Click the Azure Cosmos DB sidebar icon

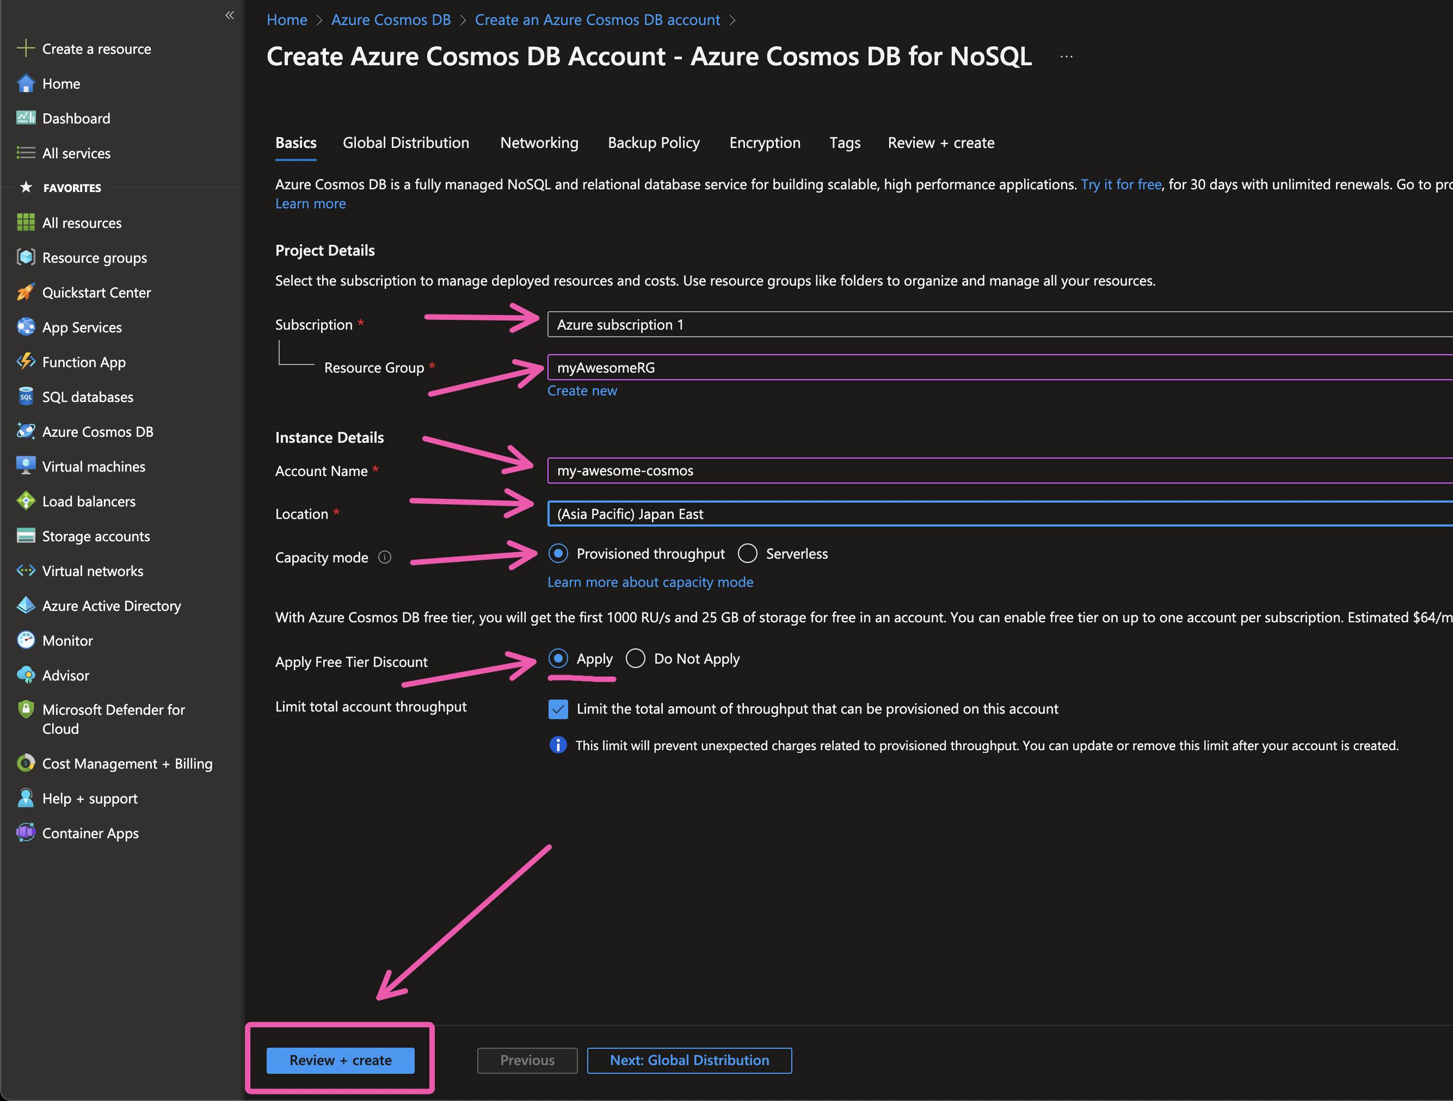(26, 431)
